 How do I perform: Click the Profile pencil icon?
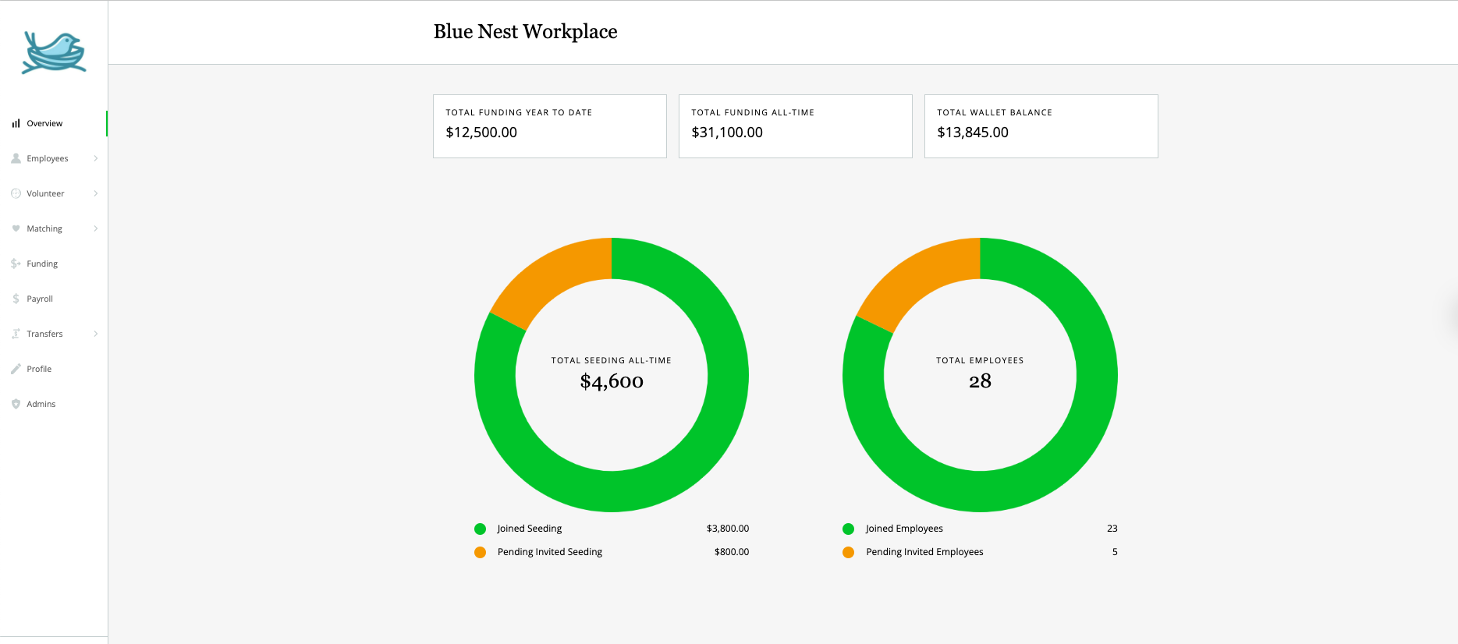pyautogui.click(x=16, y=369)
